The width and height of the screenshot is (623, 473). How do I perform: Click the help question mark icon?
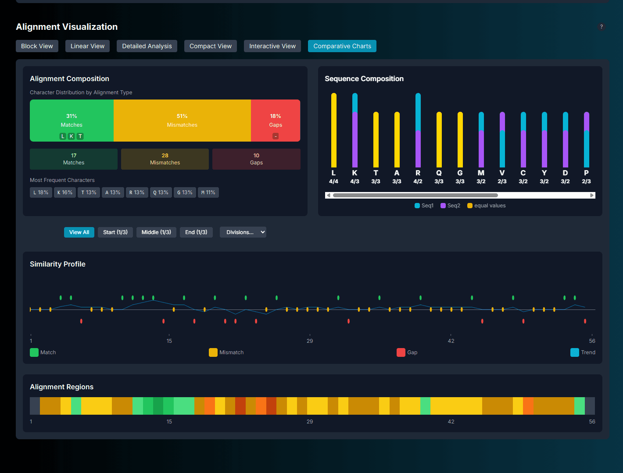click(x=602, y=27)
